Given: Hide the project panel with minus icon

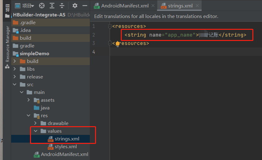Looking at the screenshot, I should (x=85, y=6).
